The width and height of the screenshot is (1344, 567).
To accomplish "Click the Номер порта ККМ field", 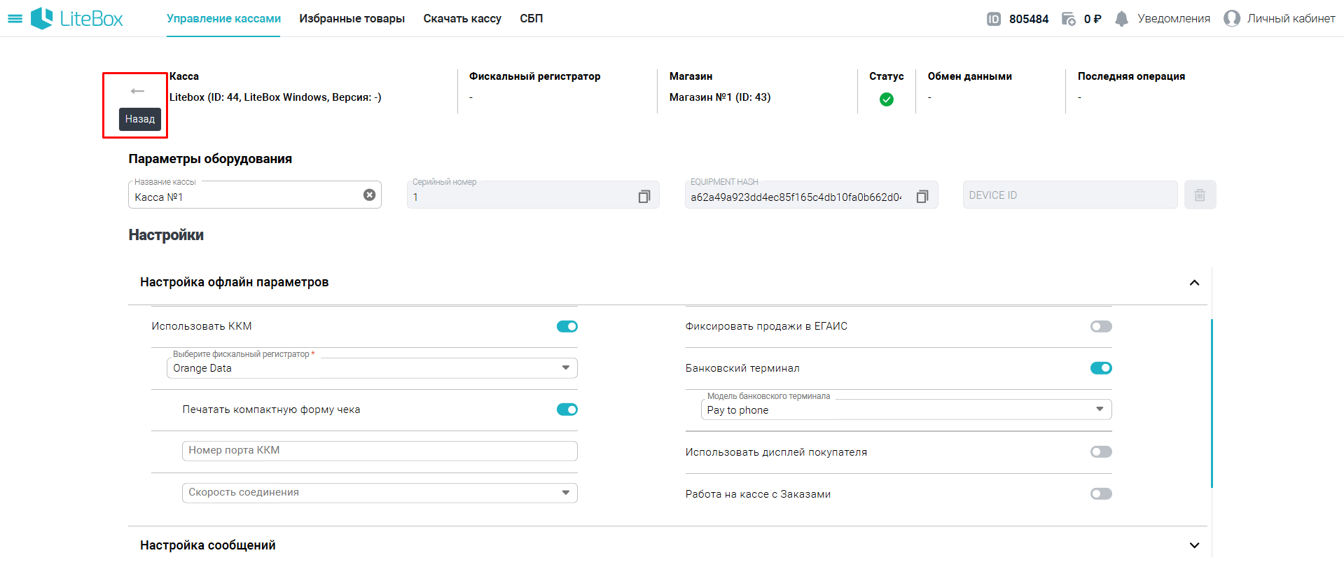I will click(380, 451).
